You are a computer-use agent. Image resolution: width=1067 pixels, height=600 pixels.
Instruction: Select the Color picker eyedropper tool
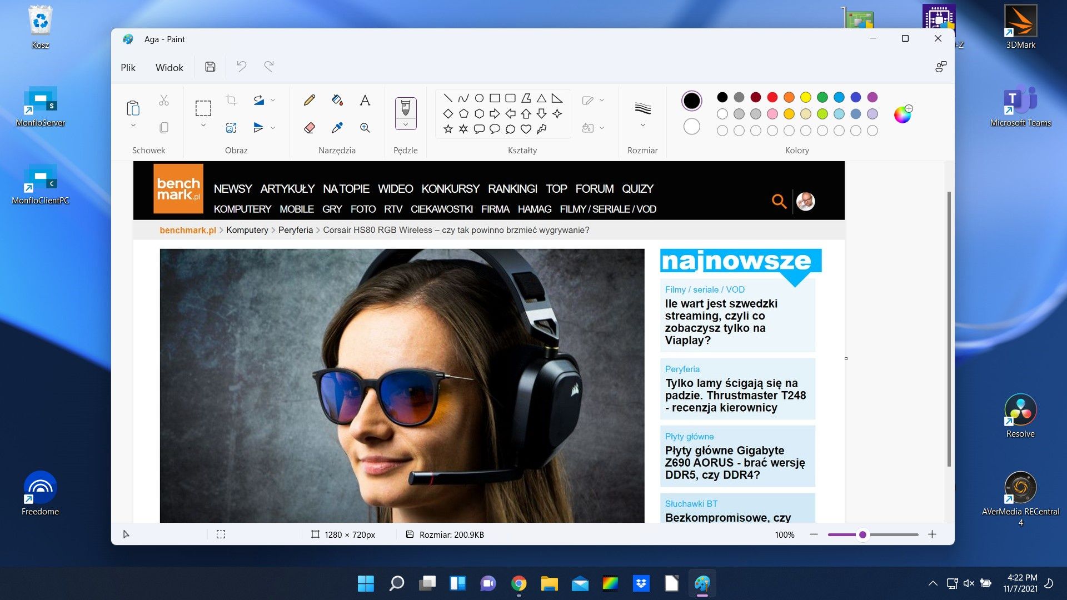click(x=337, y=128)
